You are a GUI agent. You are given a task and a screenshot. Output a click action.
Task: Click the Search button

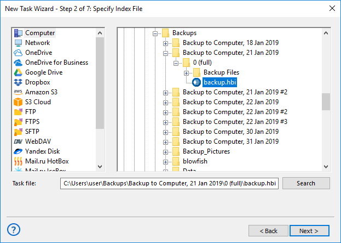[306, 183]
